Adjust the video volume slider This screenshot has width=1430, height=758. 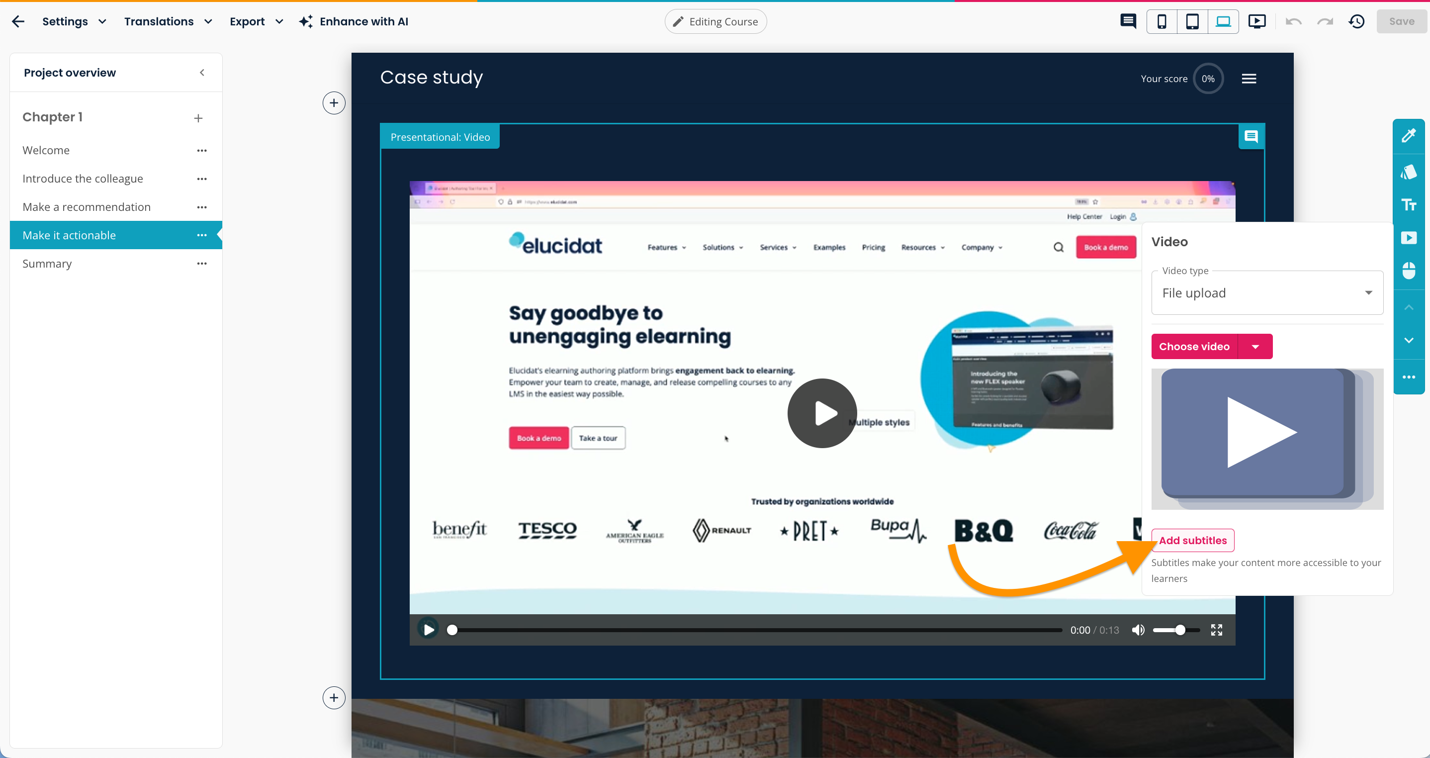coord(1176,630)
